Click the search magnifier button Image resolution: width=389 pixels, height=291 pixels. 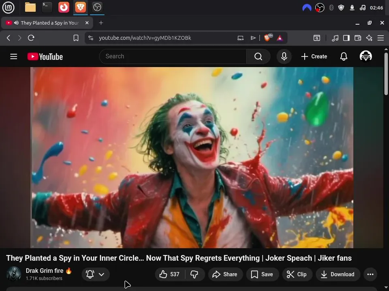258,57
